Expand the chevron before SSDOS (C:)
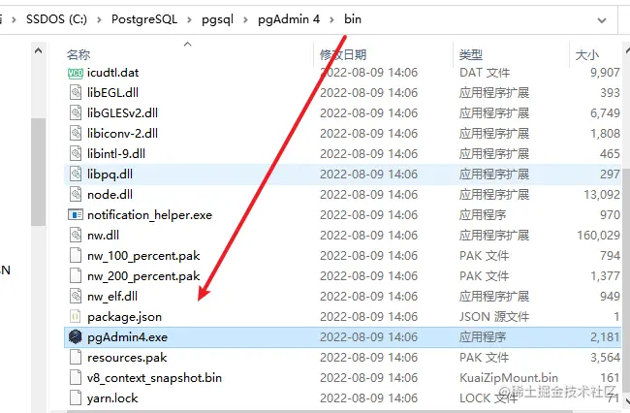The width and height of the screenshot is (630, 413). point(14,19)
